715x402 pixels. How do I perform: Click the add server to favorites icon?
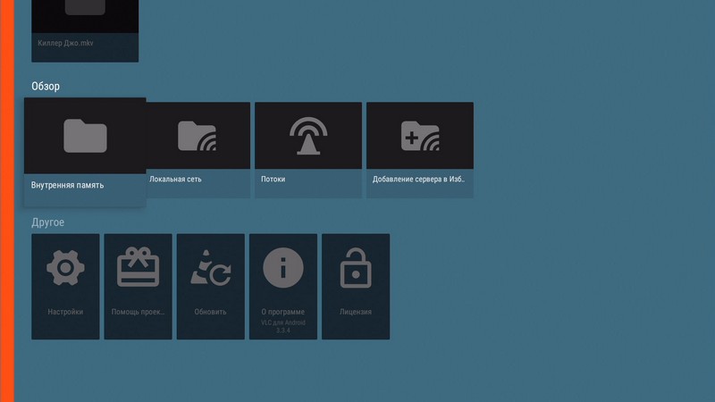(x=420, y=136)
